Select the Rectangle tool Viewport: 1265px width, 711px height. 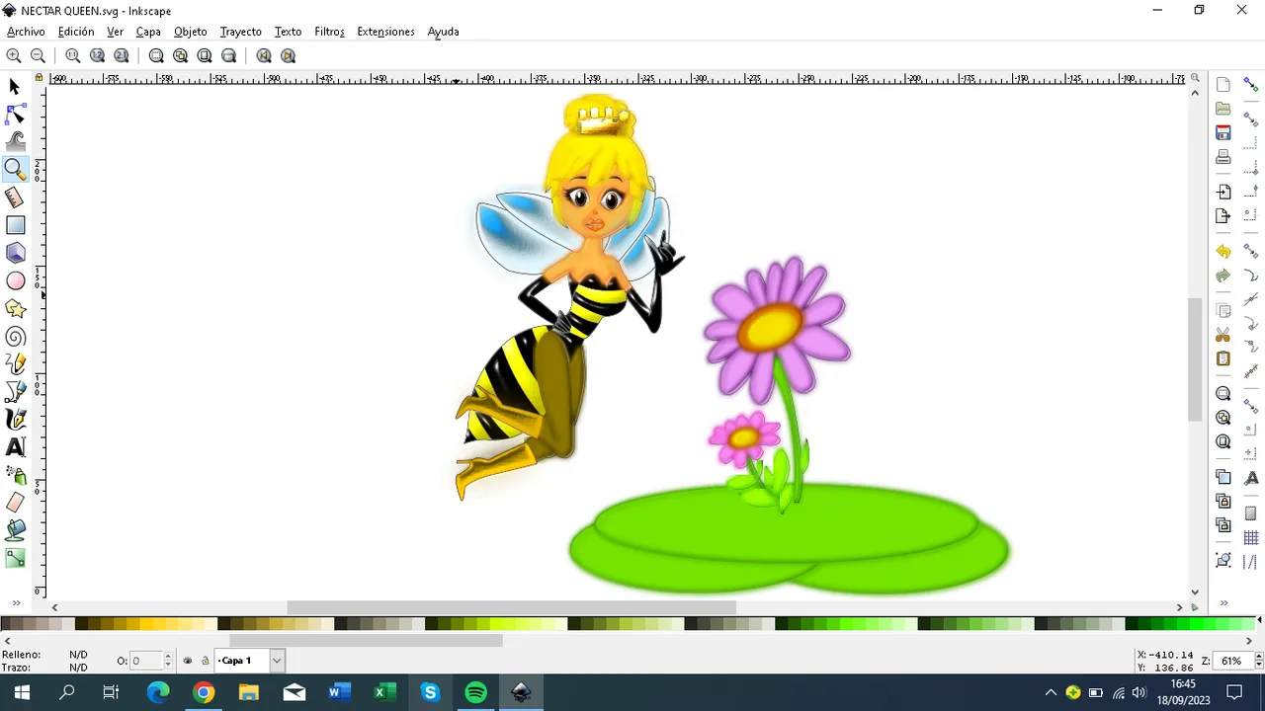pos(15,225)
